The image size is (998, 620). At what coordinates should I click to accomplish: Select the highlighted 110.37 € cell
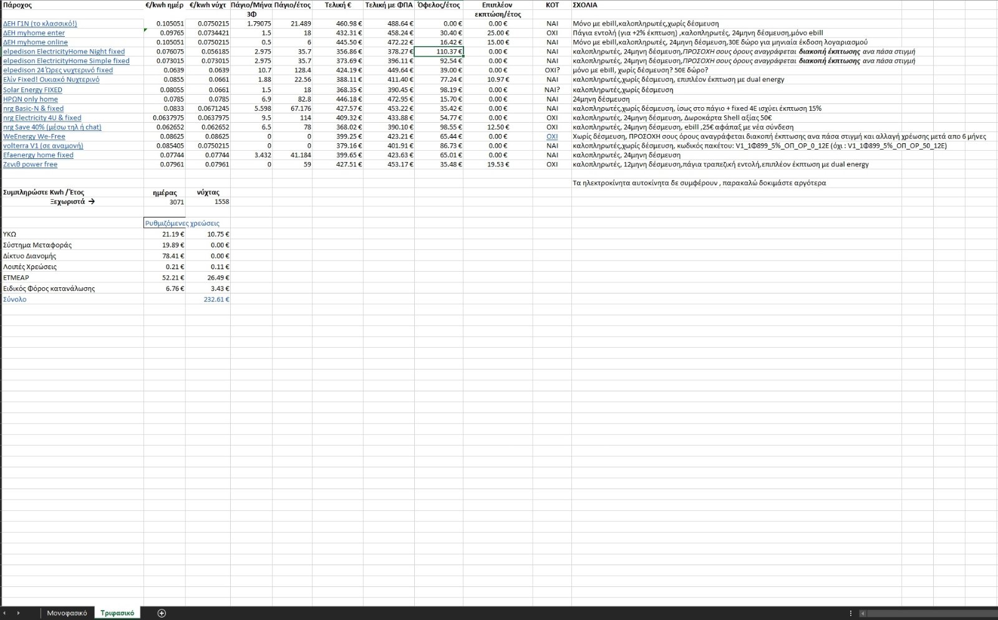438,52
